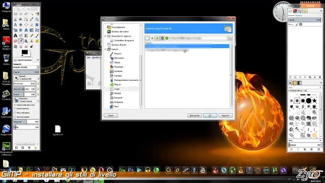
Task: Select the Blend gradient tool
Action: [26, 36]
